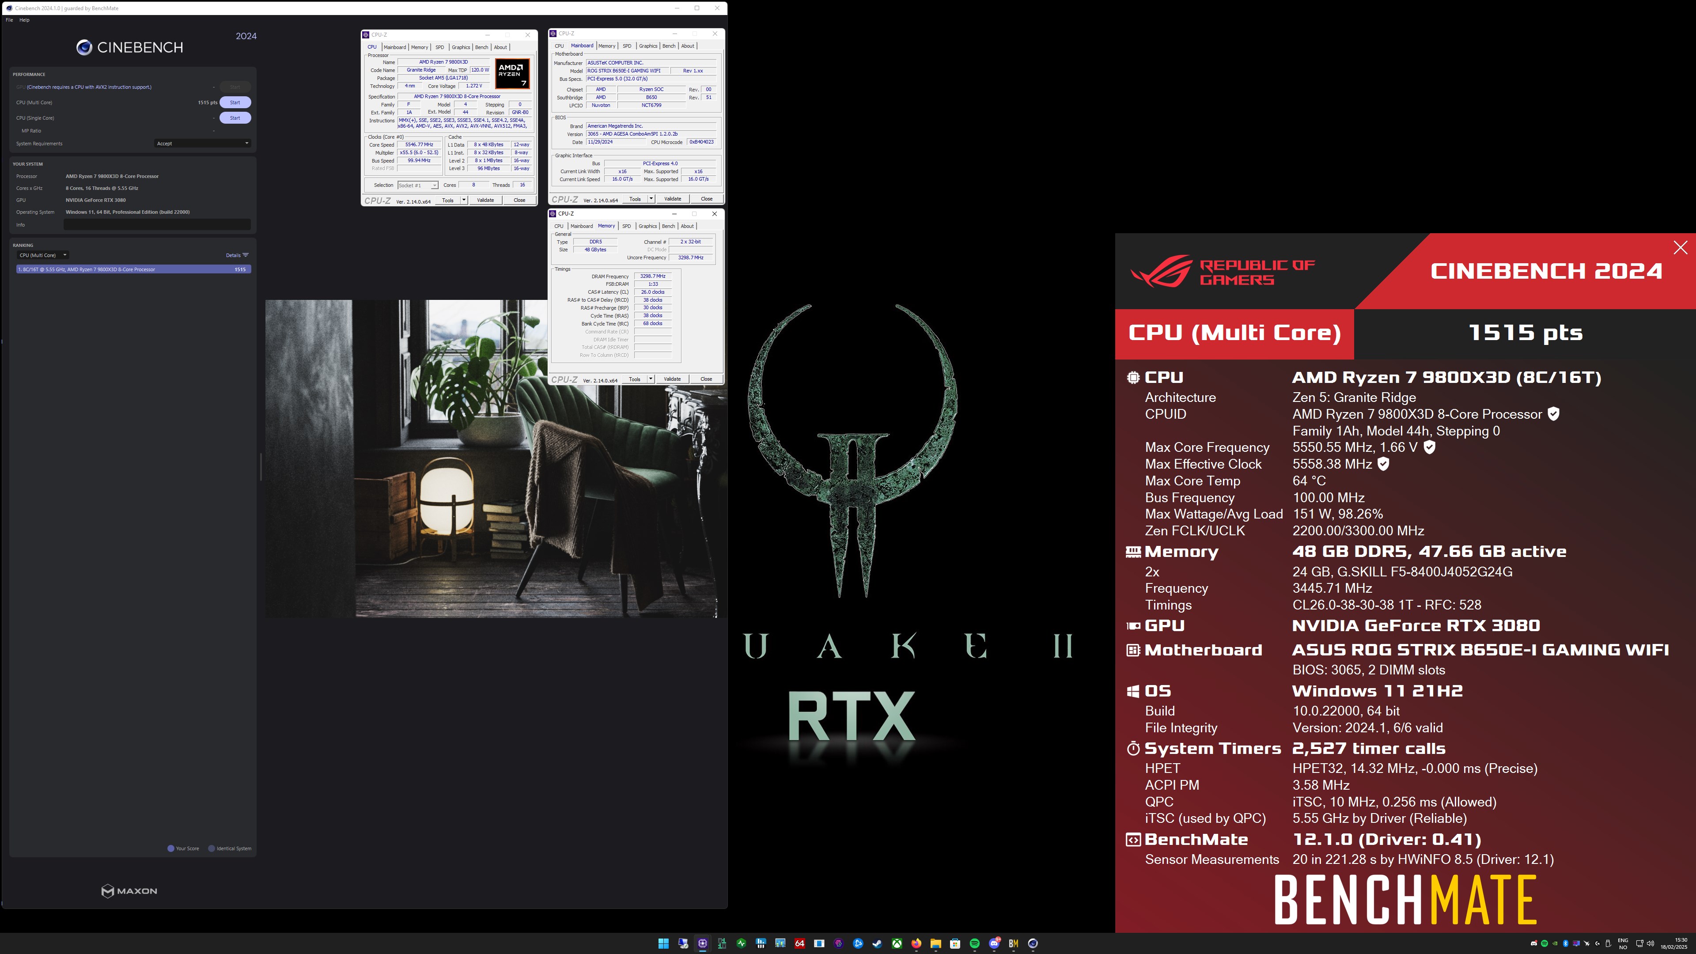Launch the AIDA64 taskbar icon
Viewport: 1696px width, 954px height.
(800, 943)
